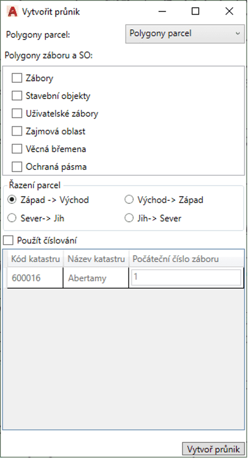Enable the Zábory checkbox

click(17, 78)
